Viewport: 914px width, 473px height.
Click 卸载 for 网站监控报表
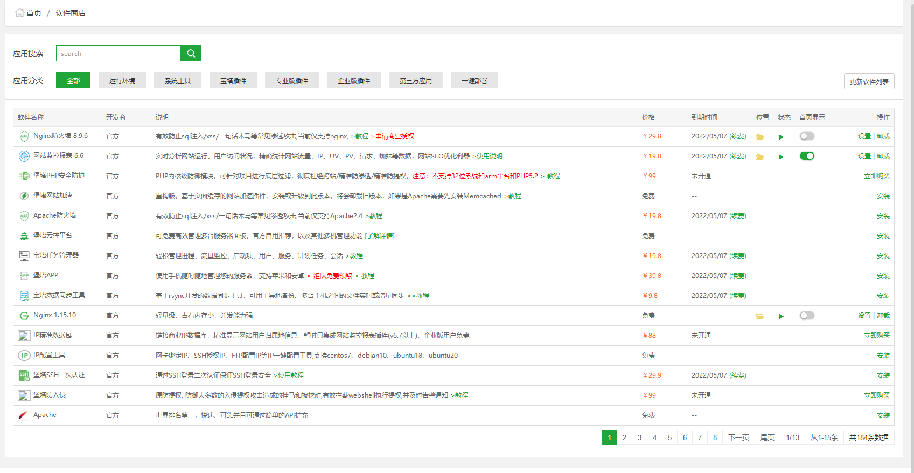(x=883, y=156)
